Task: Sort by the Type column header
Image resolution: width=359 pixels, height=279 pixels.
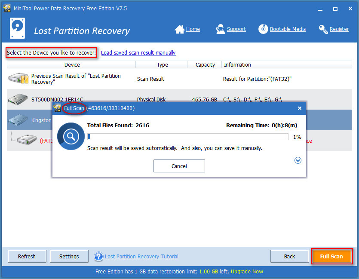Action: click(162, 65)
